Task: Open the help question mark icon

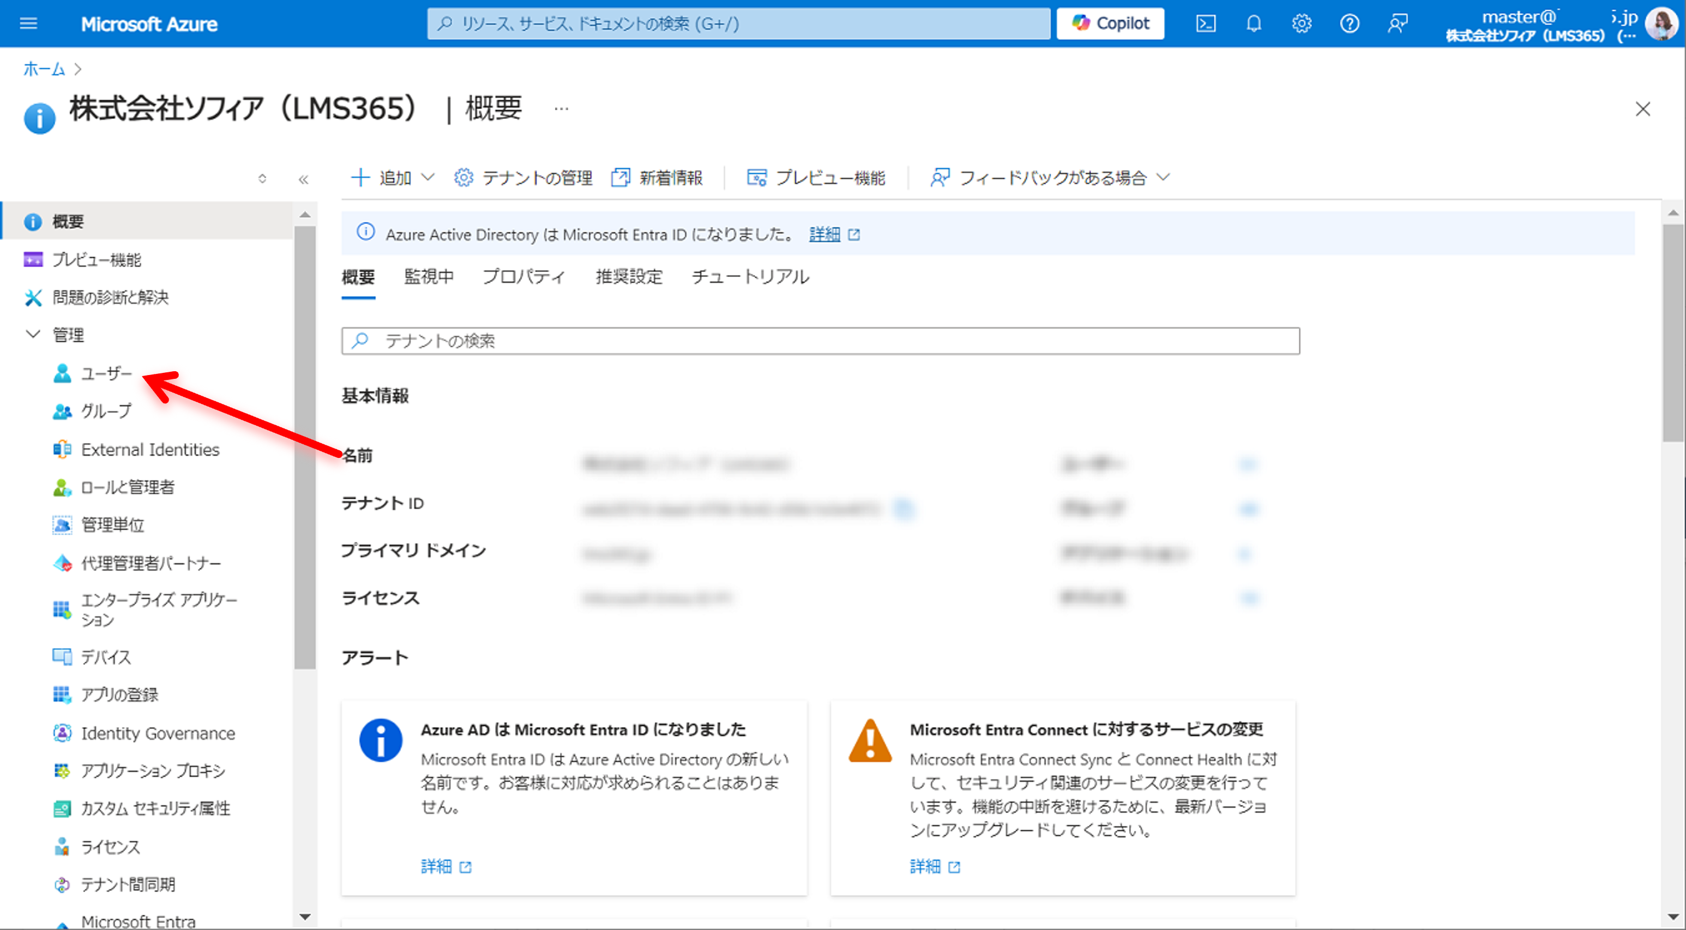Action: [x=1349, y=23]
